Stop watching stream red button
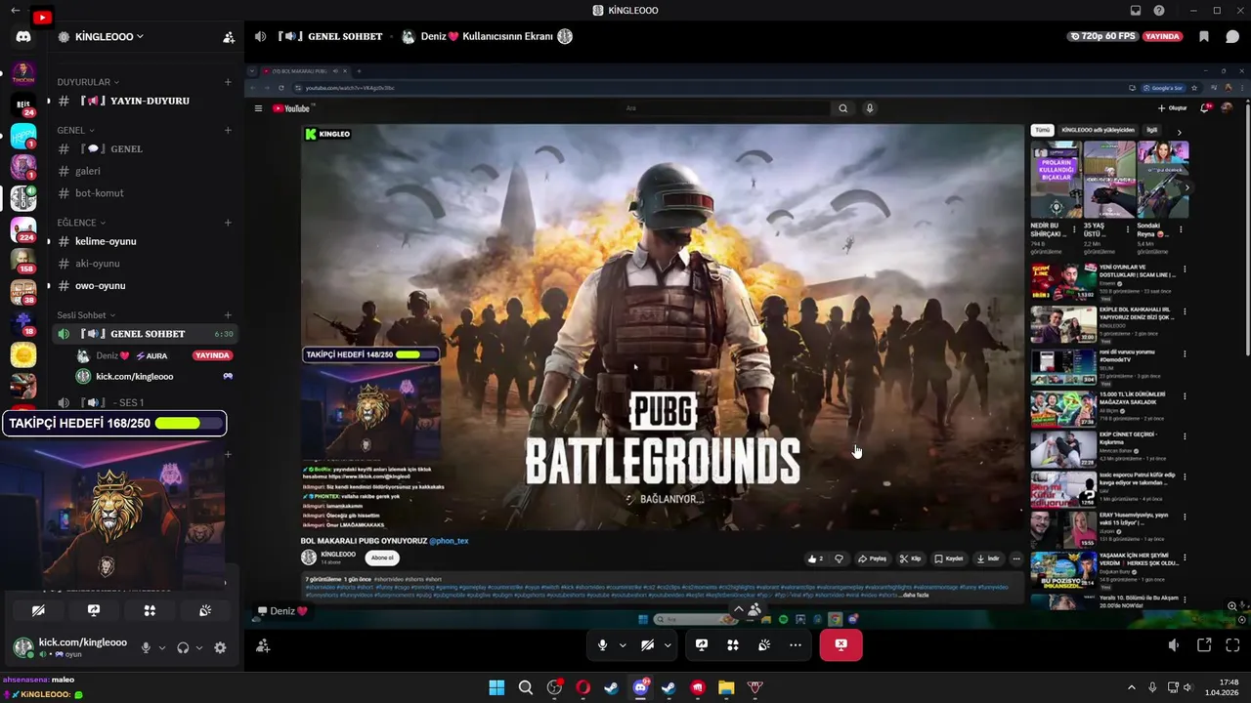Image resolution: width=1251 pixels, height=703 pixels. pyautogui.click(x=841, y=645)
